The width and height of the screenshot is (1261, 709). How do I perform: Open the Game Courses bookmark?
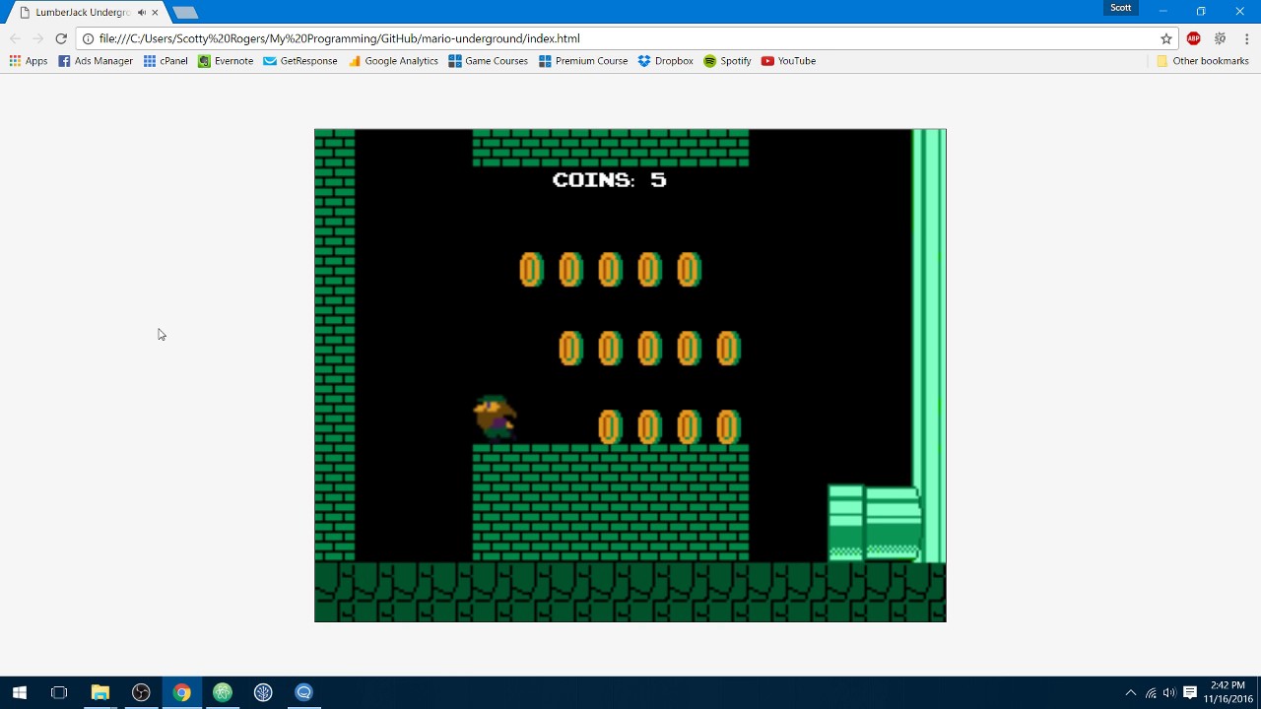tap(489, 61)
